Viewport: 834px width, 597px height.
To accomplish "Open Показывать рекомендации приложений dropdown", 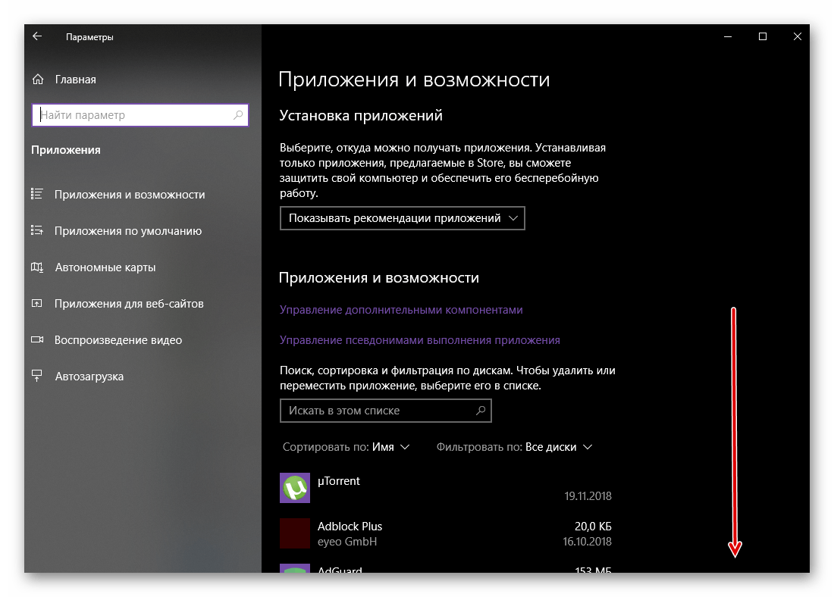I will [402, 218].
